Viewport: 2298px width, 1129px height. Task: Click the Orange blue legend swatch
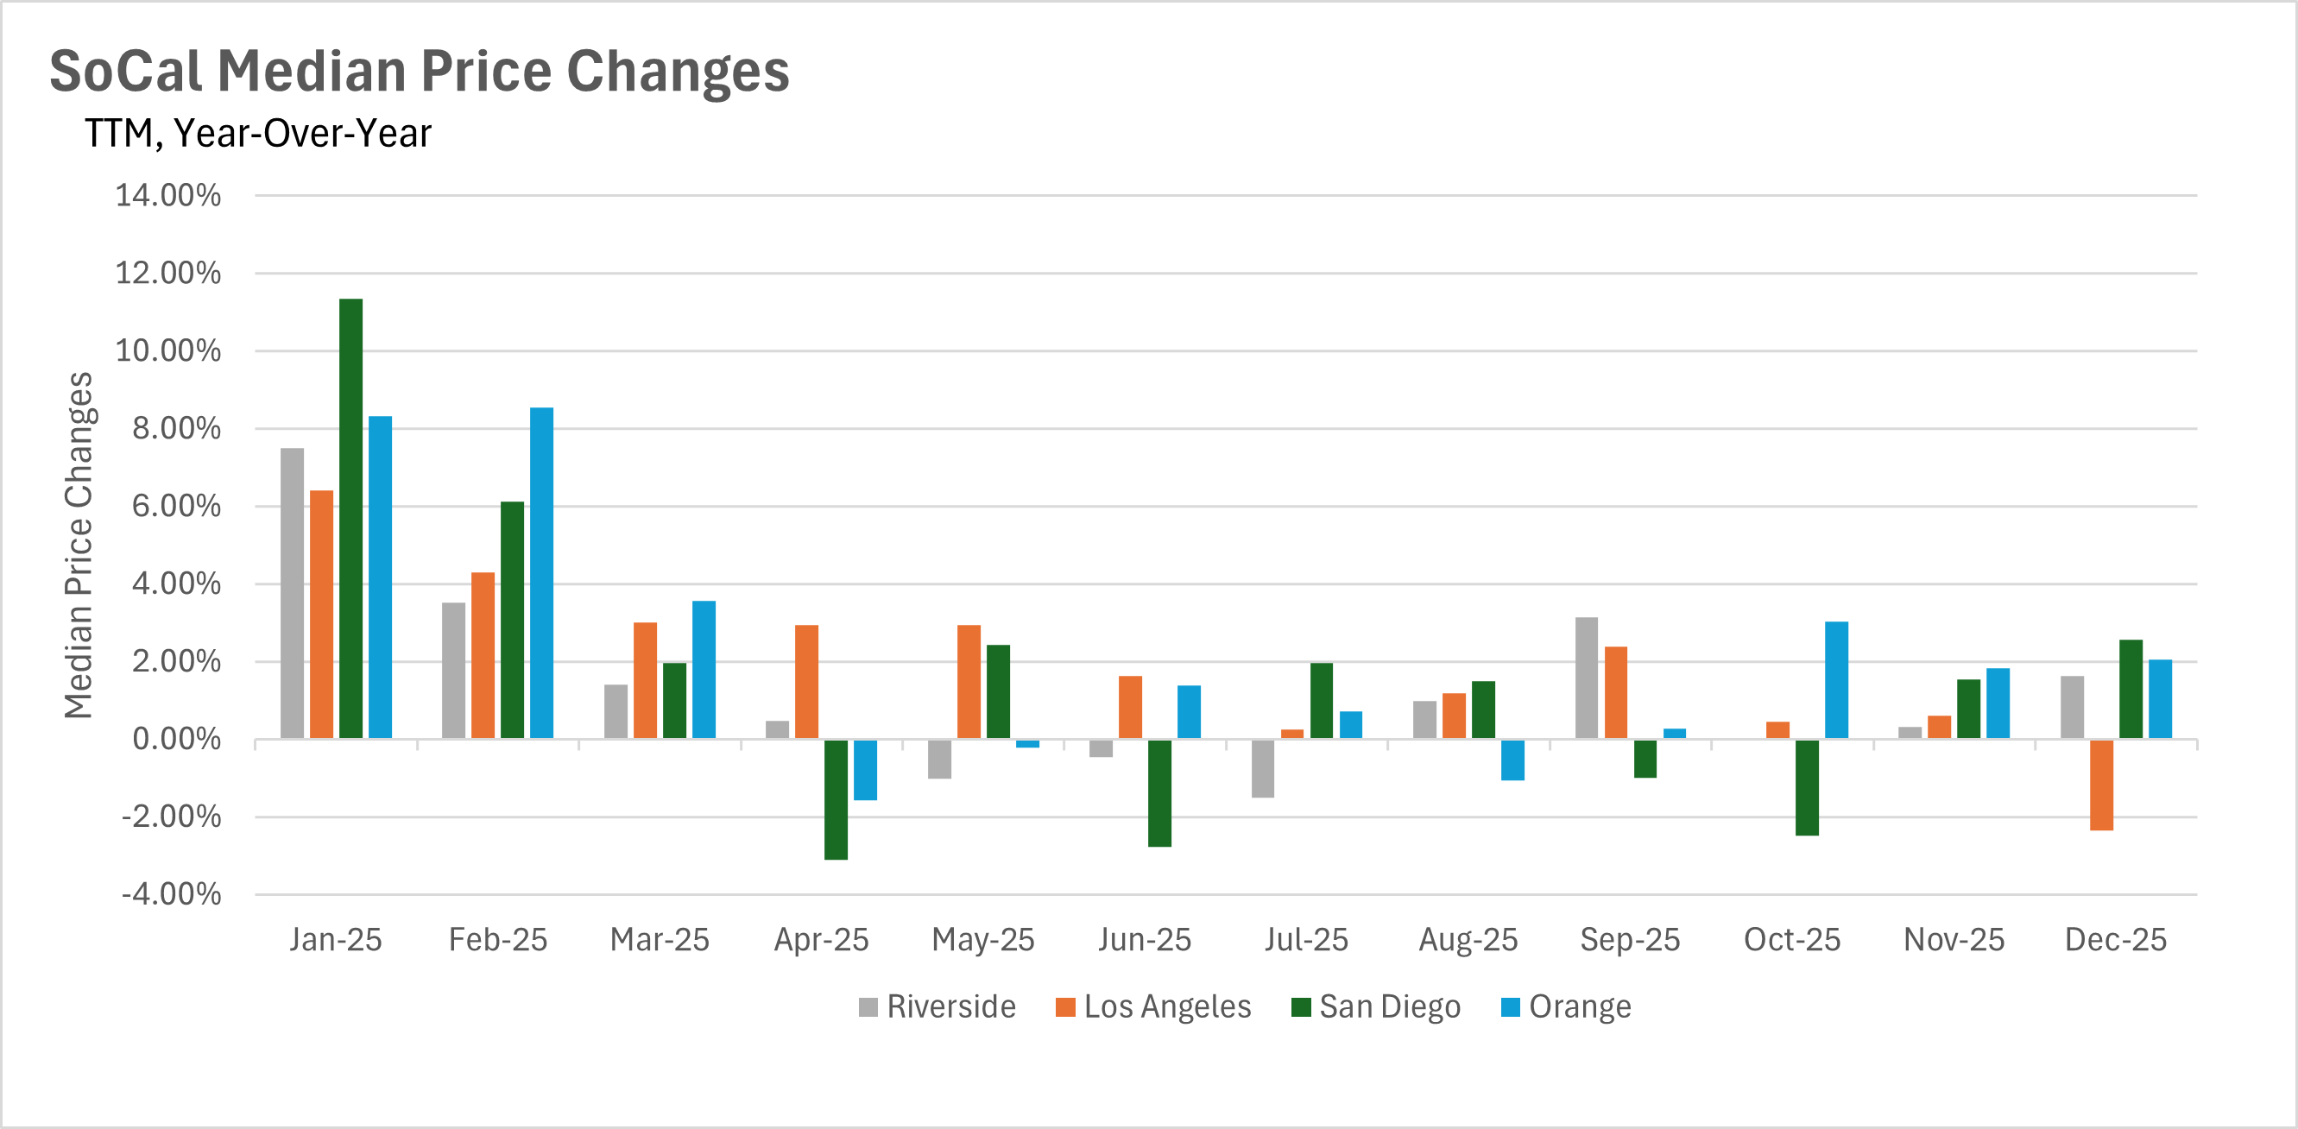click(1511, 1007)
